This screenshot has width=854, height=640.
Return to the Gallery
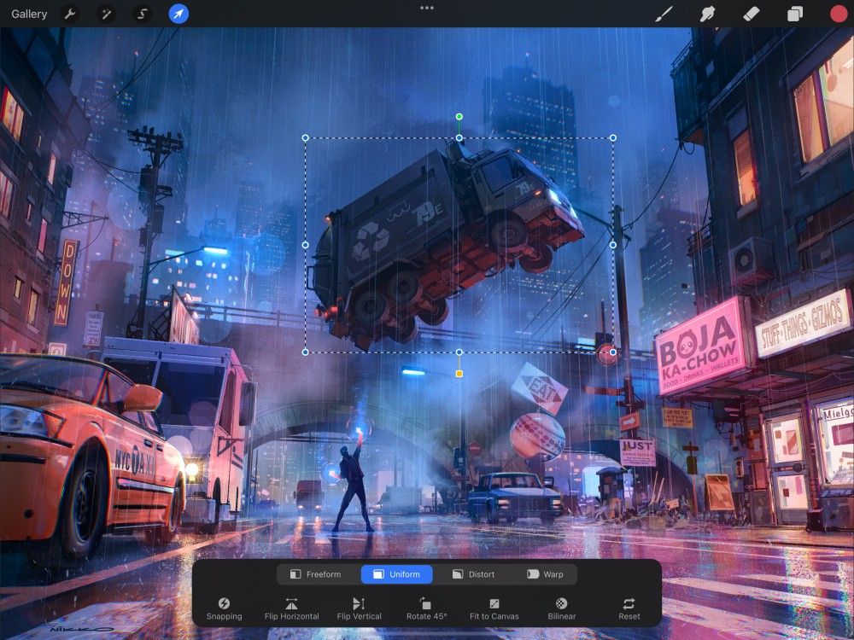coord(29,14)
